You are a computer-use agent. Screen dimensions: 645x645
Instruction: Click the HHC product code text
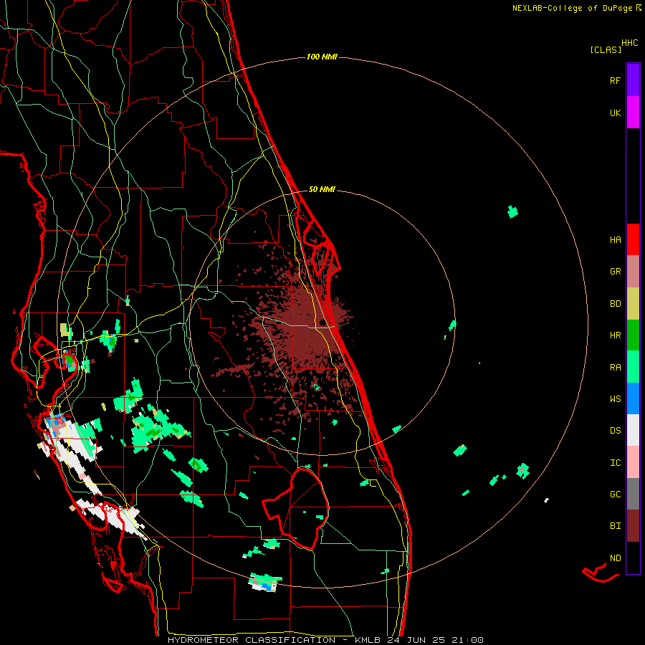pos(629,43)
